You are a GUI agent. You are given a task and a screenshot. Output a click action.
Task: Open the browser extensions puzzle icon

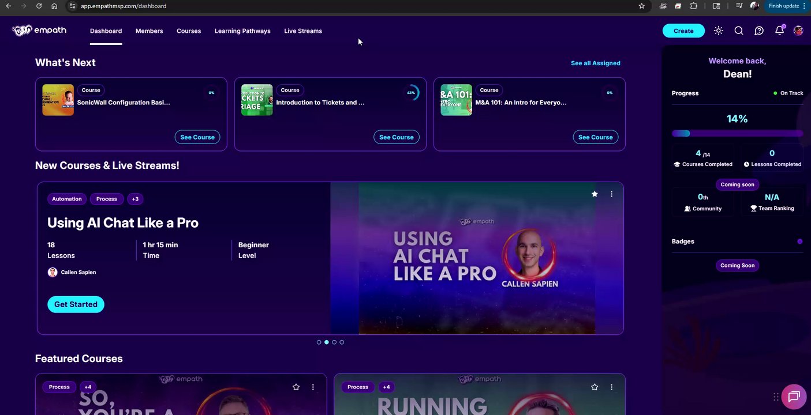(x=694, y=6)
